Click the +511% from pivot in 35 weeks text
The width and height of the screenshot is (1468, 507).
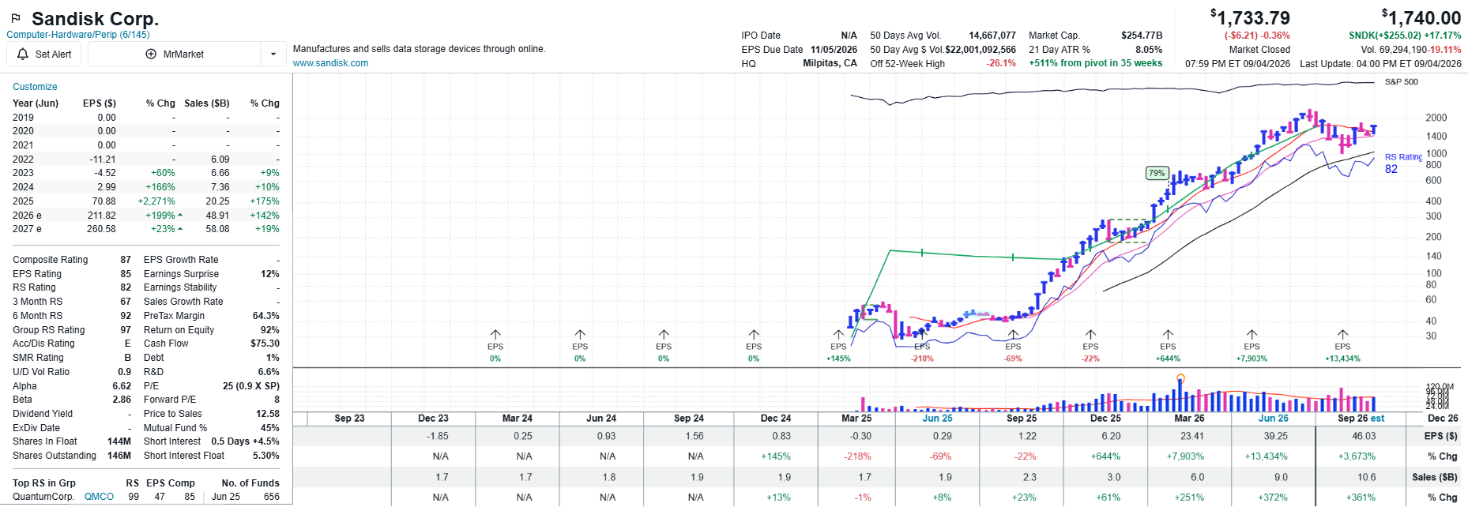click(x=1095, y=63)
